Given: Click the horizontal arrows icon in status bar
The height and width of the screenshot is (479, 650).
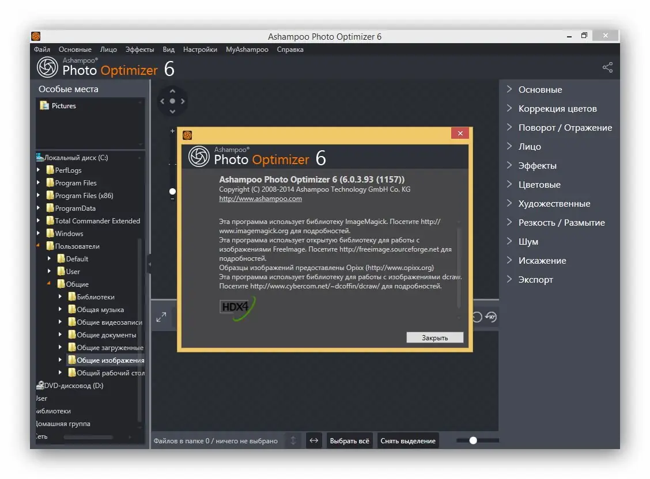Looking at the screenshot, I should coord(314,440).
